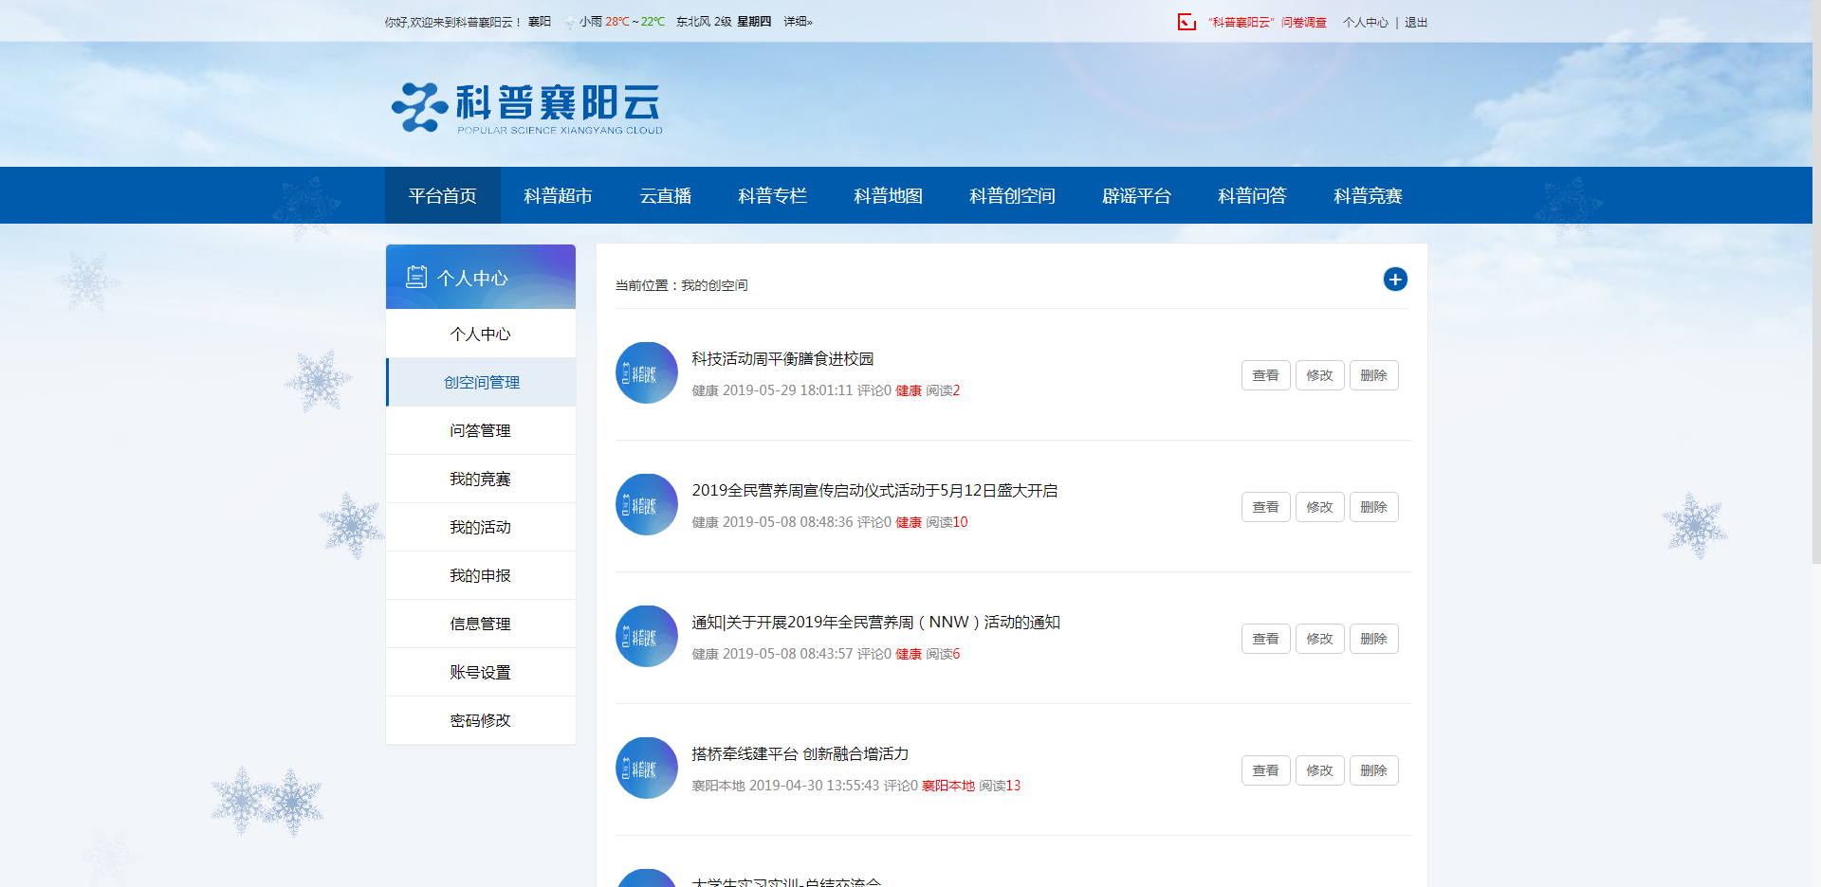Open the 搭桥牵线建平台 创新融合增活力 title
This screenshot has height=887, width=1821.
pyautogui.click(x=800, y=754)
